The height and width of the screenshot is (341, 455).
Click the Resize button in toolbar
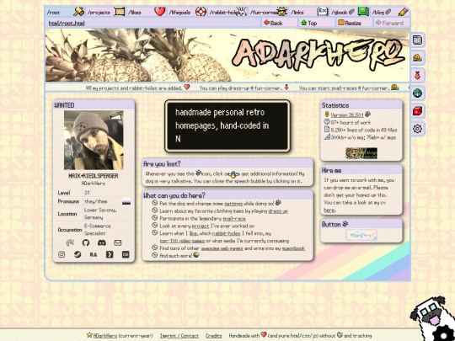click(353, 23)
